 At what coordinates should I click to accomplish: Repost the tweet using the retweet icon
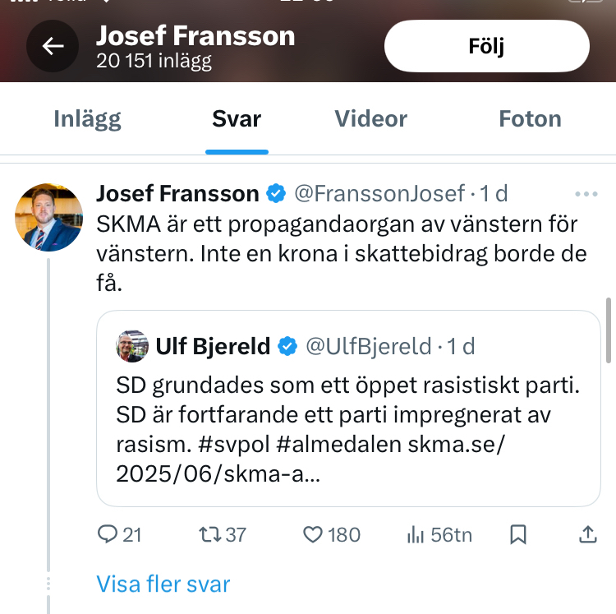[x=211, y=535]
